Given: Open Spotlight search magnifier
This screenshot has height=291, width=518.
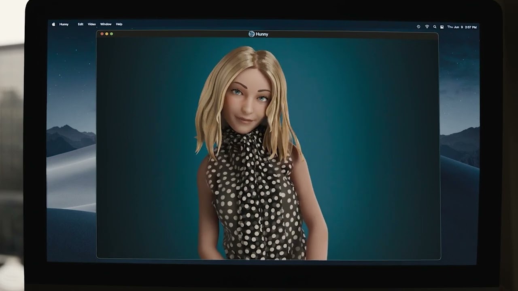Looking at the screenshot, I should pyautogui.click(x=435, y=27).
